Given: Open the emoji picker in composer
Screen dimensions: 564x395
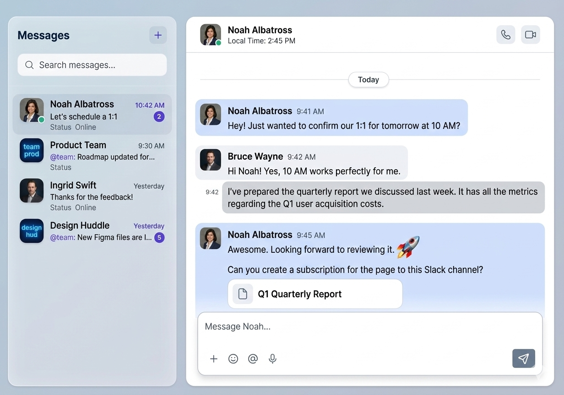Looking at the screenshot, I should point(233,359).
